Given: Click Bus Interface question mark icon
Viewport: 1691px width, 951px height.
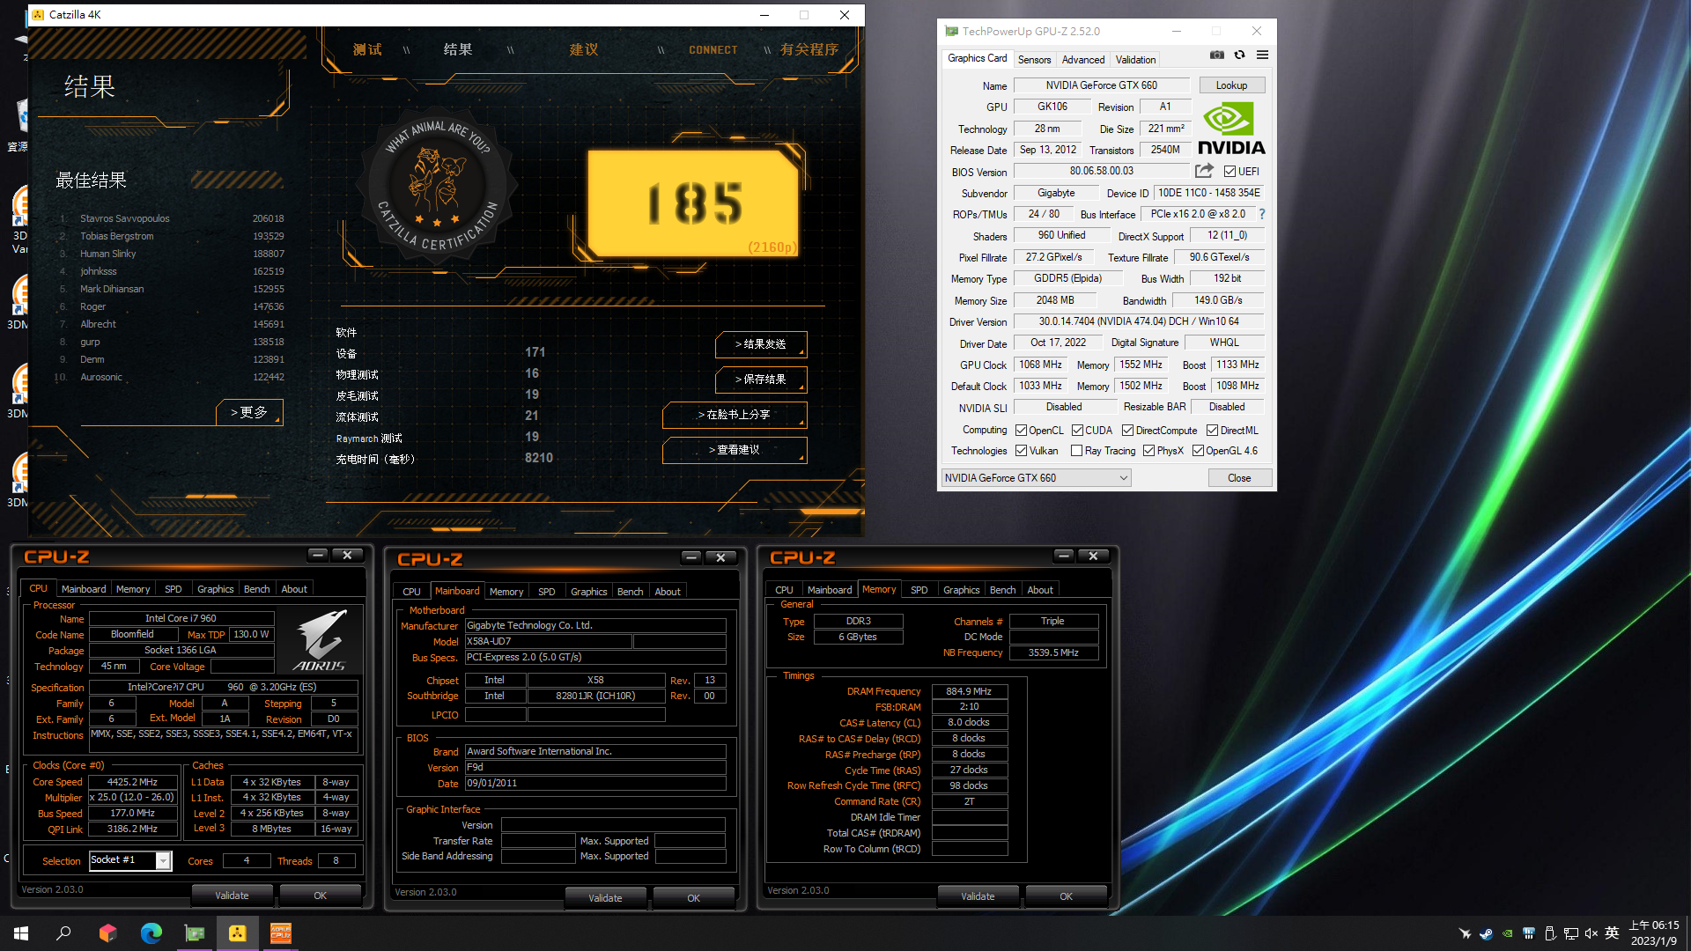Looking at the screenshot, I should tap(1262, 214).
